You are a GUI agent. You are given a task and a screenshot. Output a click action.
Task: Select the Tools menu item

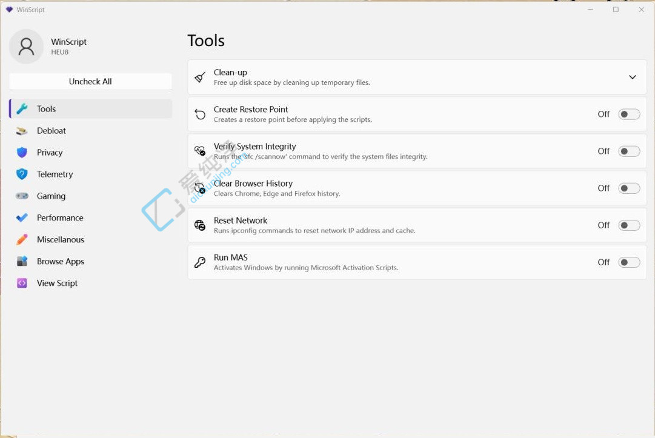coord(46,109)
